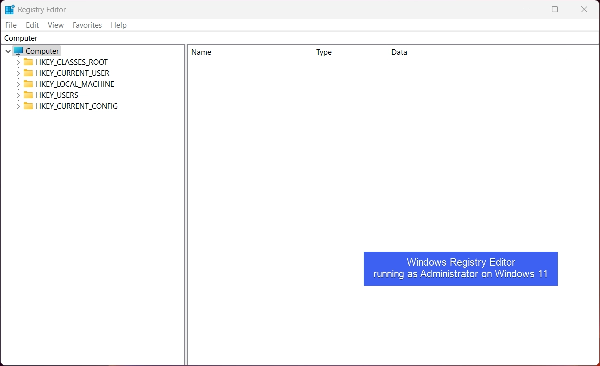Click the HKEY_LOCAL_MACHINE folder icon
This screenshot has width=600, height=366.
[x=28, y=84]
